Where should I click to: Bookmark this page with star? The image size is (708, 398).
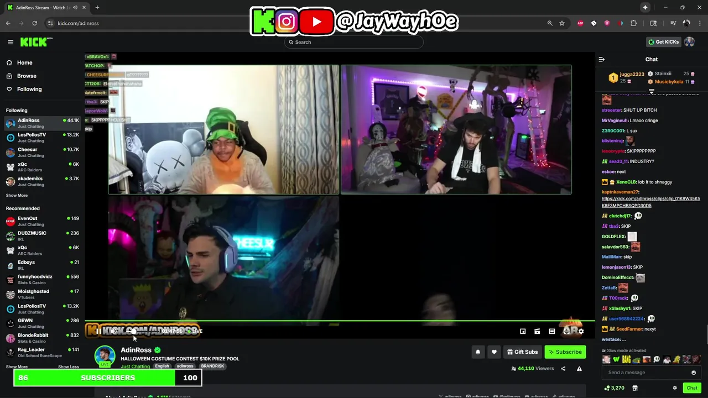(x=562, y=23)
